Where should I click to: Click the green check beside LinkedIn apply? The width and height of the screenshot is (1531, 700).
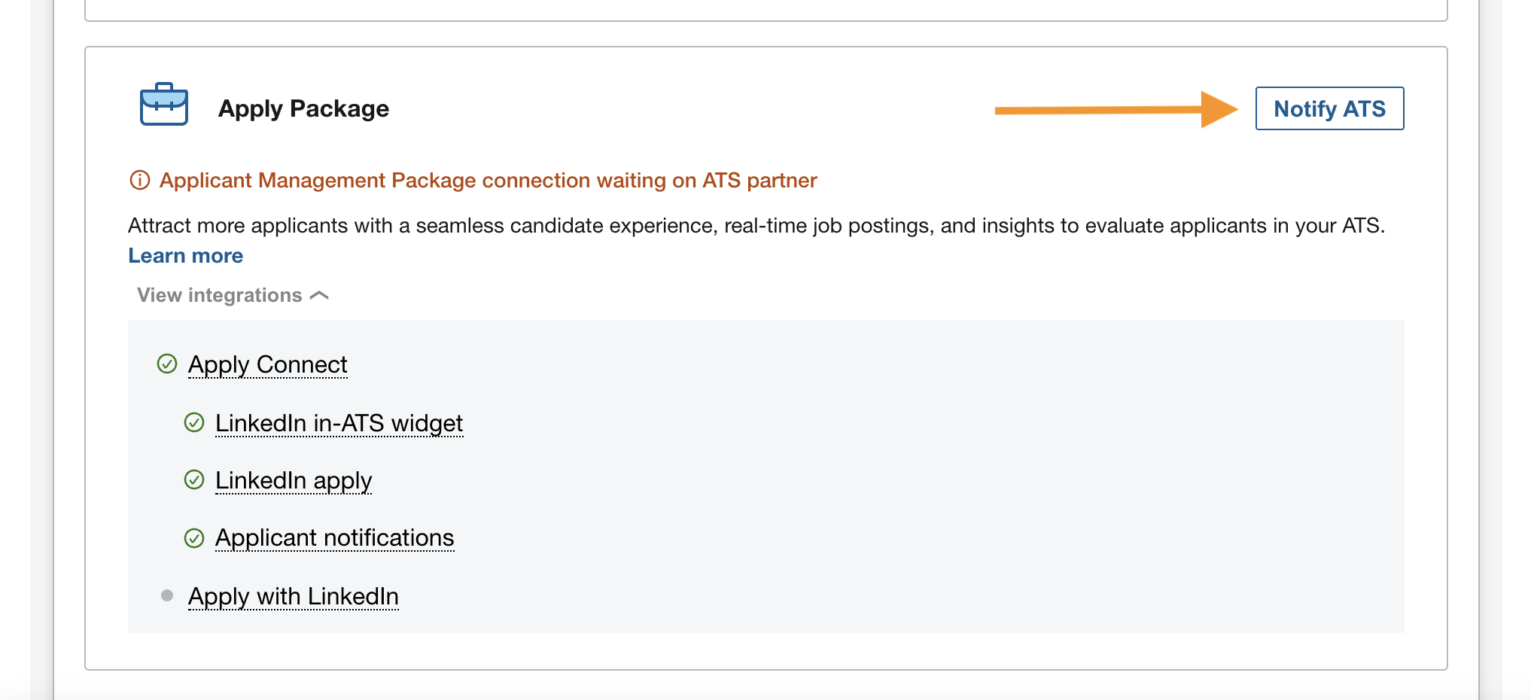[194, 480]
